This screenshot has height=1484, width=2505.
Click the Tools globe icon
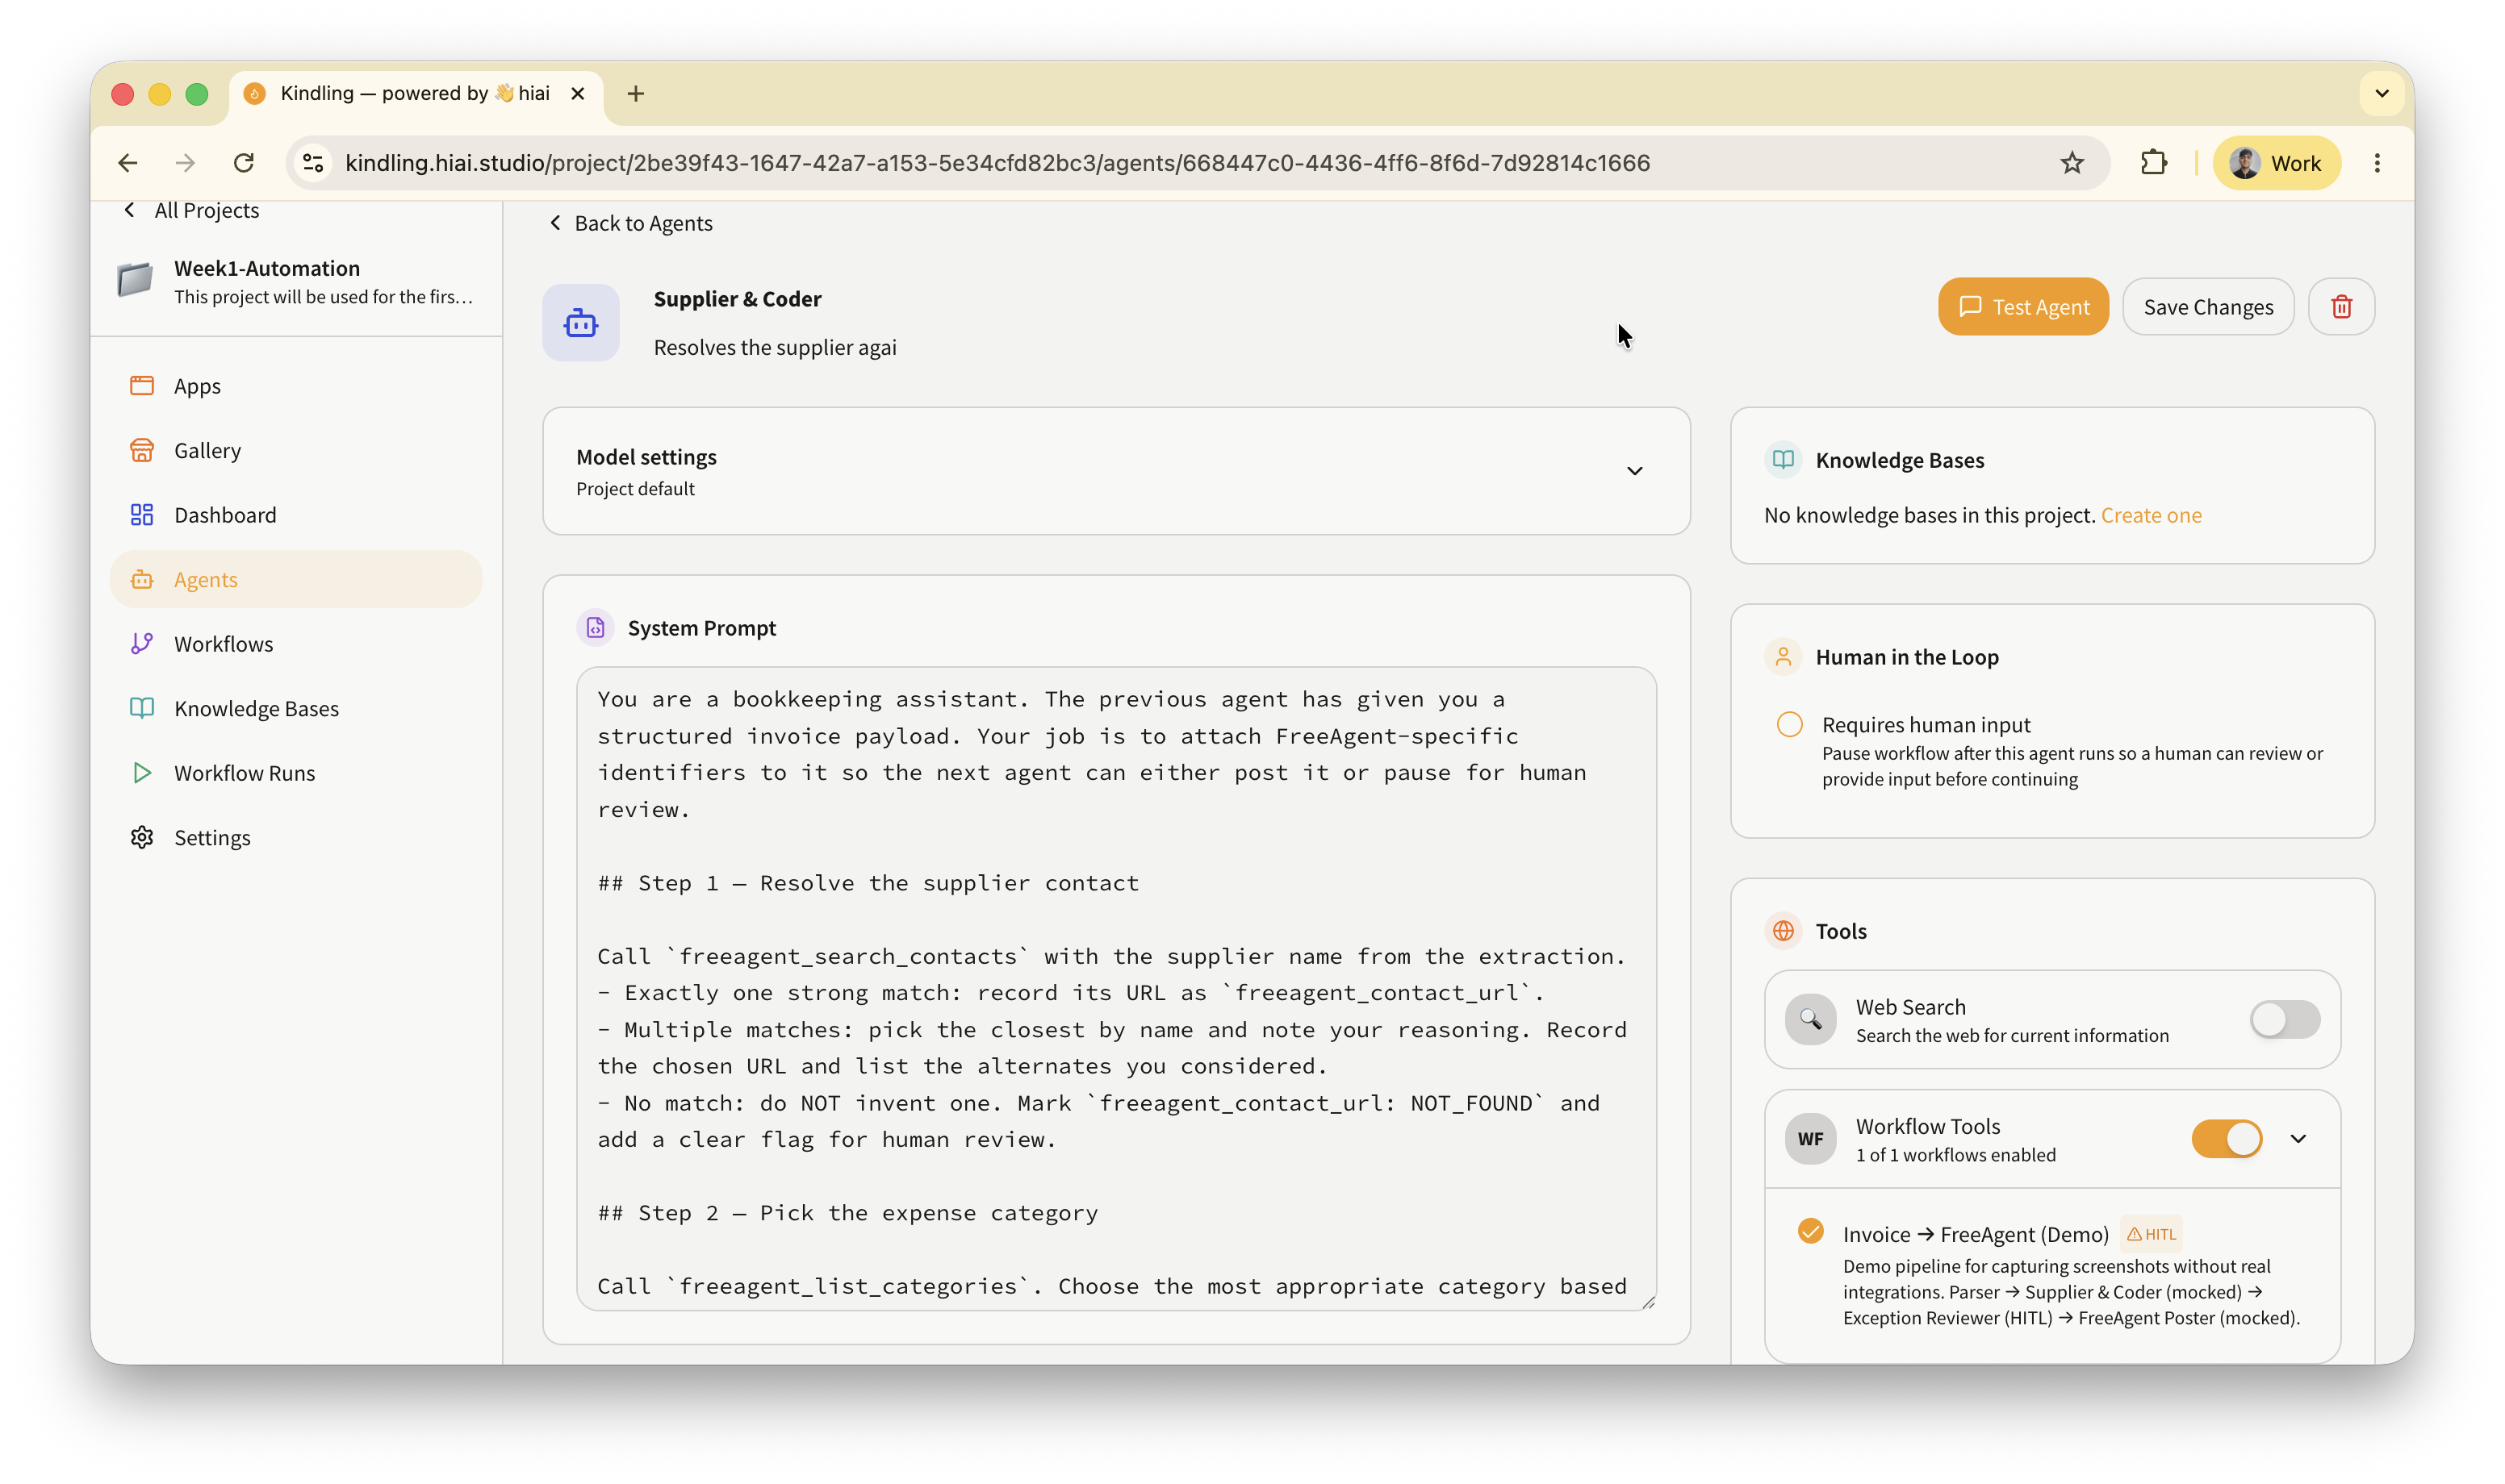point(1784,931)
